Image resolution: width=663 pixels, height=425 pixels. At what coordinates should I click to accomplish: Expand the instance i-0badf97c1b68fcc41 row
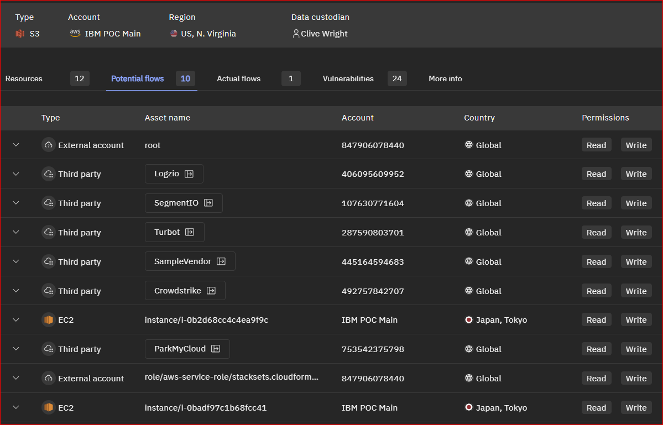[x=16, y=407]
